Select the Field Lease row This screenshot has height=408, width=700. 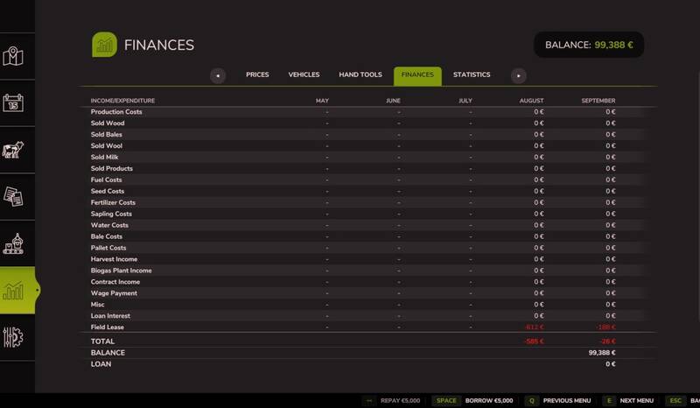point(108,327)
